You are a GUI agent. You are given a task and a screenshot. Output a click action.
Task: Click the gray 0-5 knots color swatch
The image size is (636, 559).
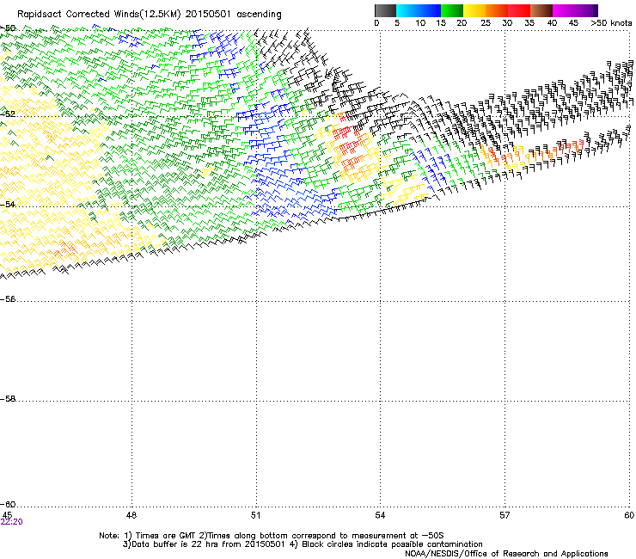coord(385,10)
